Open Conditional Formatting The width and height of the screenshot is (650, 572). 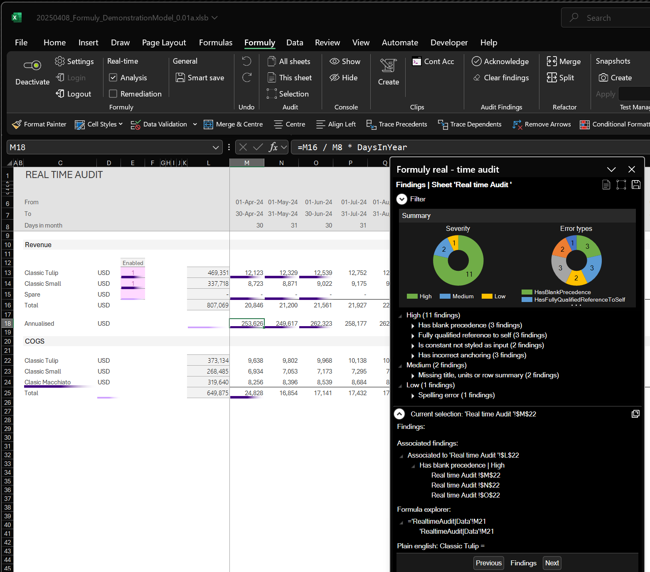point(615,124)
